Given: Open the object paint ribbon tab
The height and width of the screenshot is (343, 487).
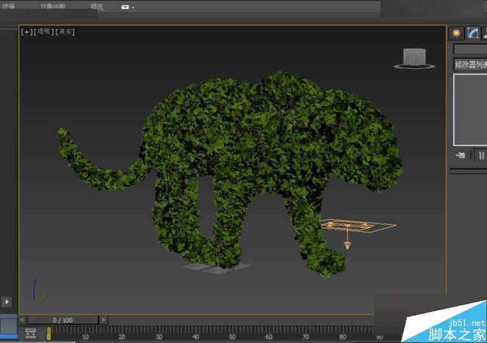Looking at the screenshot, I should point(54,7).
